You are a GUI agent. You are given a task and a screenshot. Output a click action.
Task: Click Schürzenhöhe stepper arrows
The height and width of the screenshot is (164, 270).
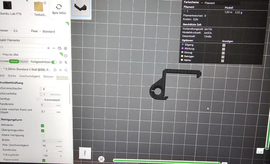tap(41, 94)
